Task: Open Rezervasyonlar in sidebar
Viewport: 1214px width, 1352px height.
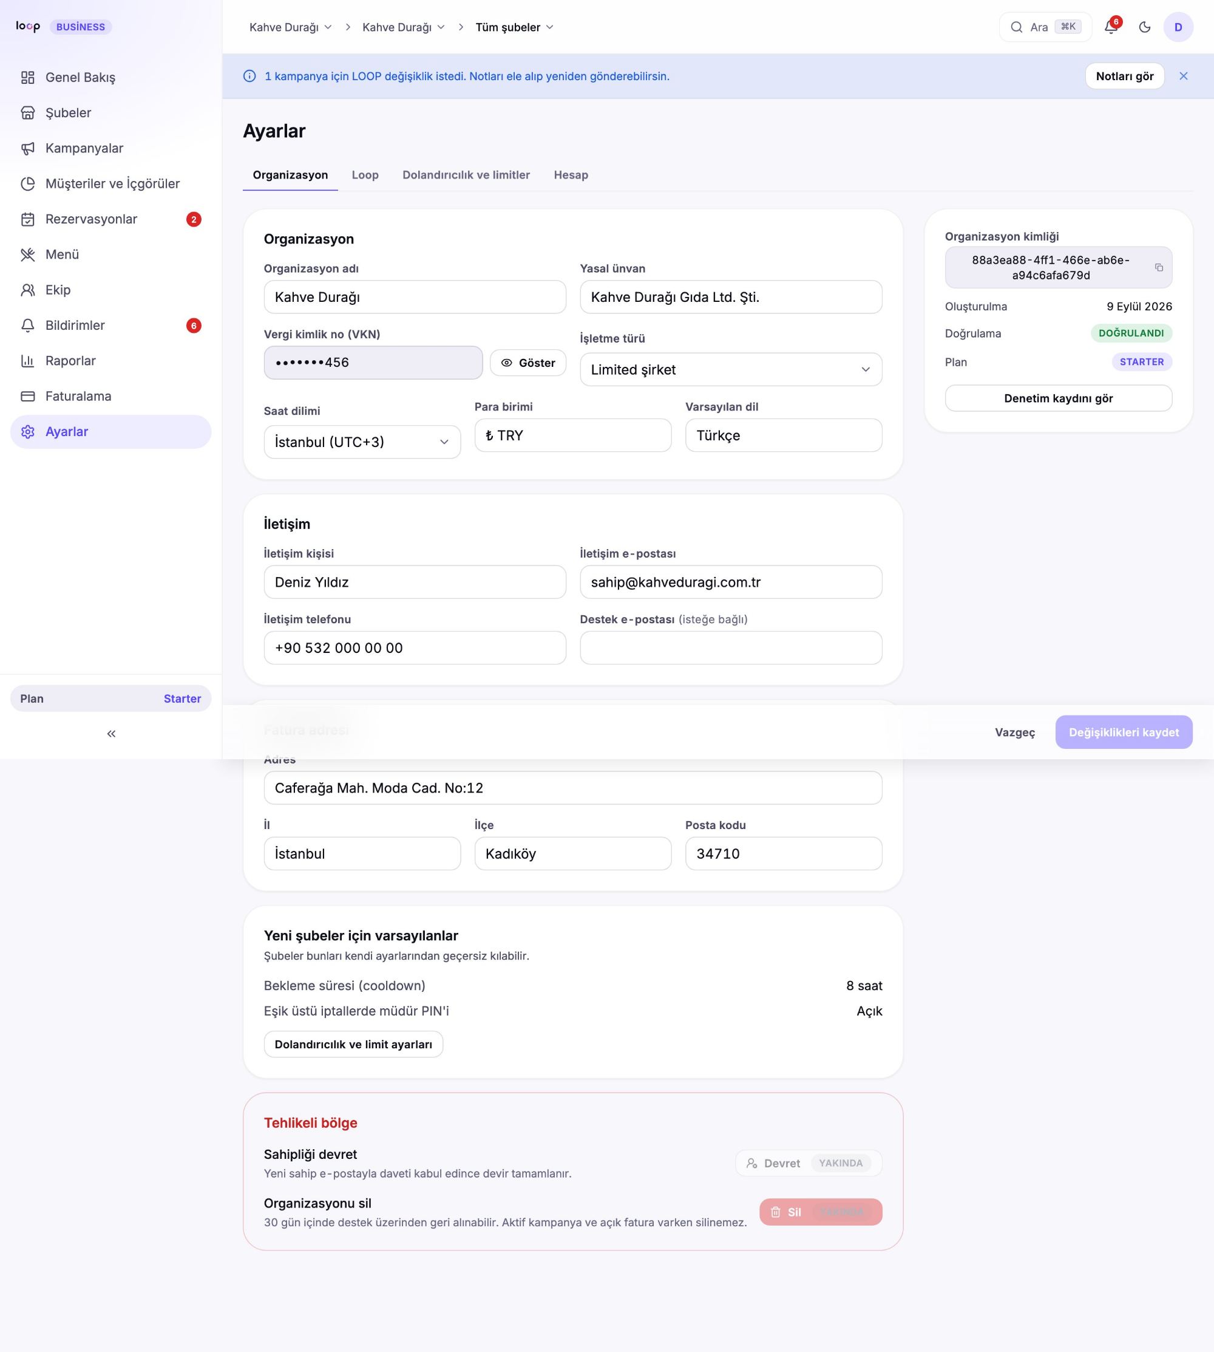Action: (110, 219)
